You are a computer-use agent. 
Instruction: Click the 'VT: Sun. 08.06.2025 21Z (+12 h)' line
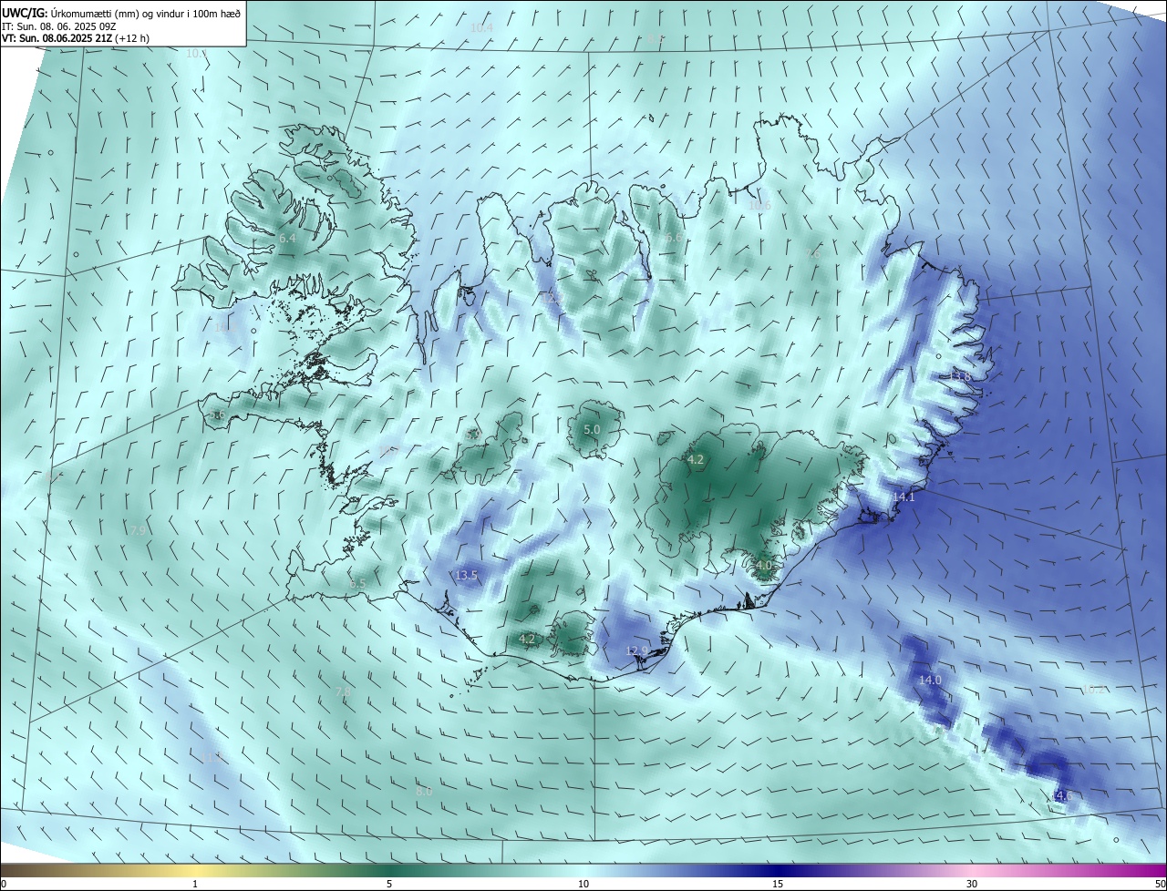76,38
